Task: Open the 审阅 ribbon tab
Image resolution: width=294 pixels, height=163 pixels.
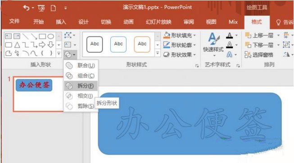Action: [189, 22]
